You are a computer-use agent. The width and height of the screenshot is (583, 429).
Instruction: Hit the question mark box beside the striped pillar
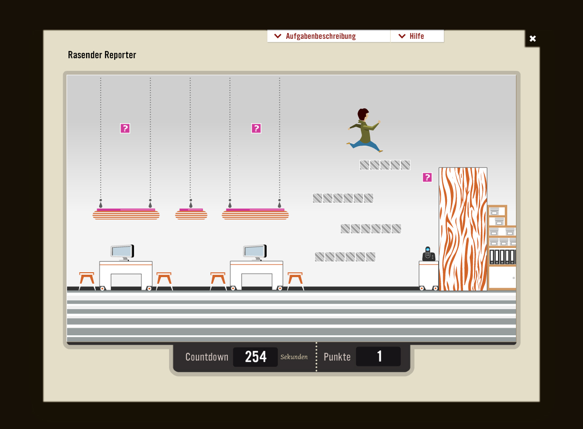pyautogui.click(x=427, y=177)
